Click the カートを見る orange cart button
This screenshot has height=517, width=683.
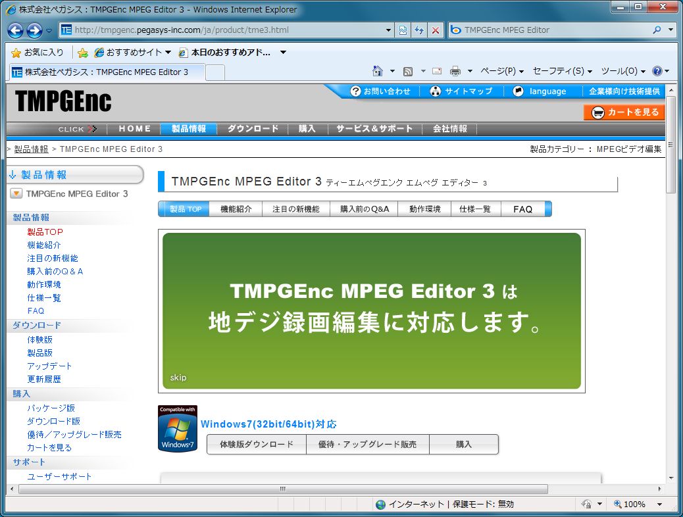[624, 112]
